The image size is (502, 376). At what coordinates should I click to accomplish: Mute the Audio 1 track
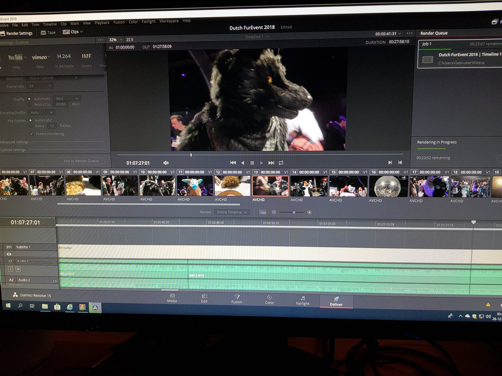tap(18, 269)
